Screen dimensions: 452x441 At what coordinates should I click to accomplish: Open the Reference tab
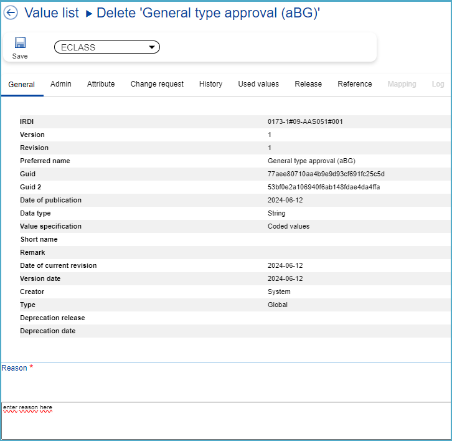[x=355, y=84]
